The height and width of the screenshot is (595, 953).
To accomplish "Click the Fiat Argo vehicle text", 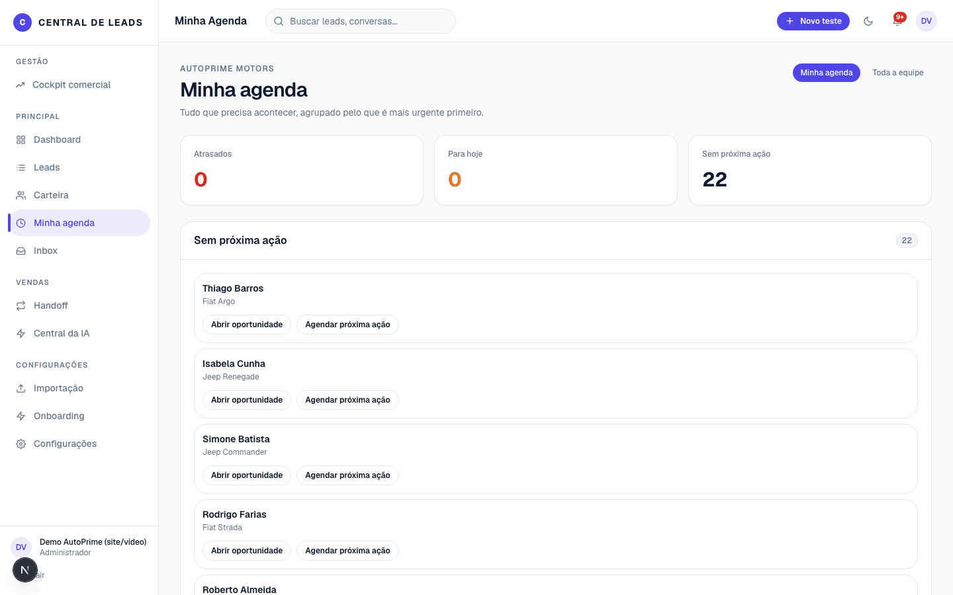I will [218, 301].
